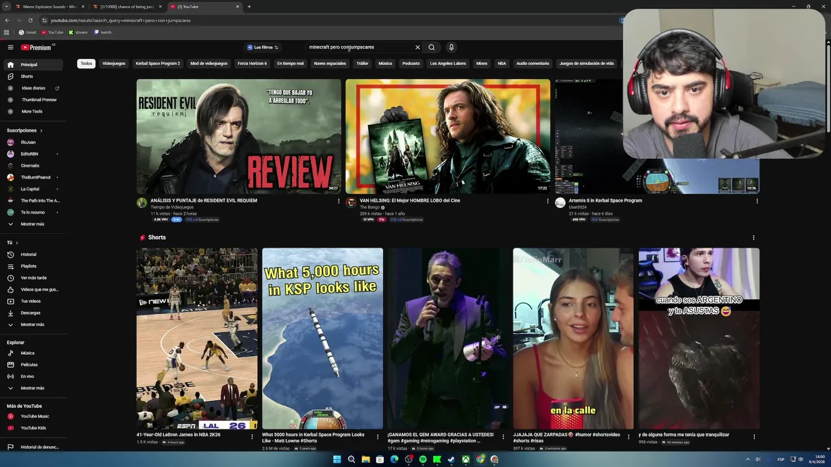
Task: Open the video title ANÁLISIS Y PUNTAJE de RESIDENT EVIL
Action: 204,201
